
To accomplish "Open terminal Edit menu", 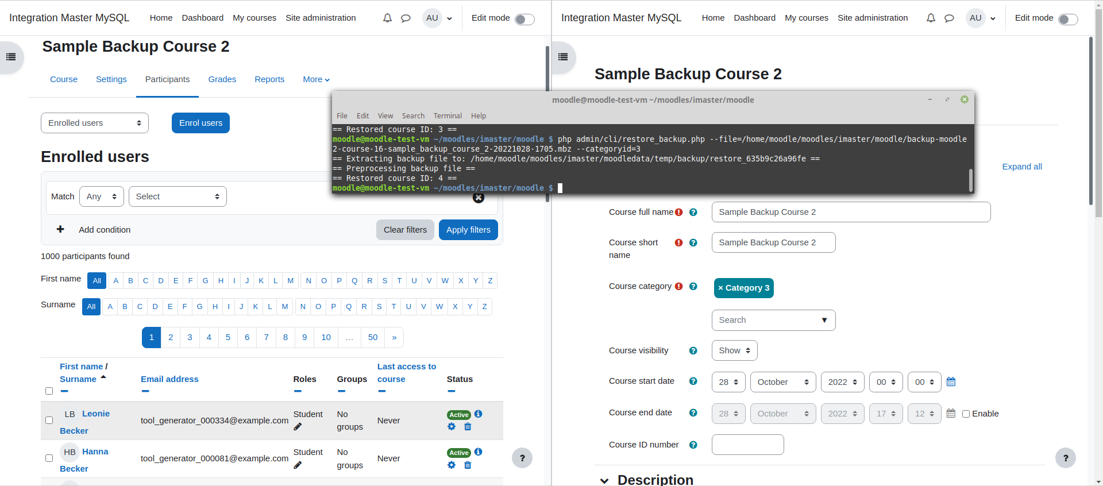I will pos(362,115).
